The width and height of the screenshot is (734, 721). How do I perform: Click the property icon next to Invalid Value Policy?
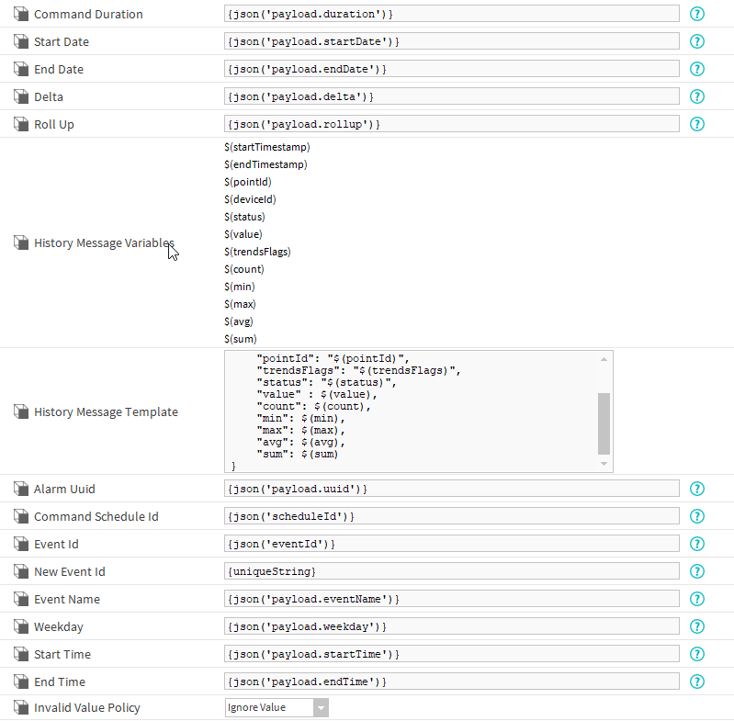21,708
